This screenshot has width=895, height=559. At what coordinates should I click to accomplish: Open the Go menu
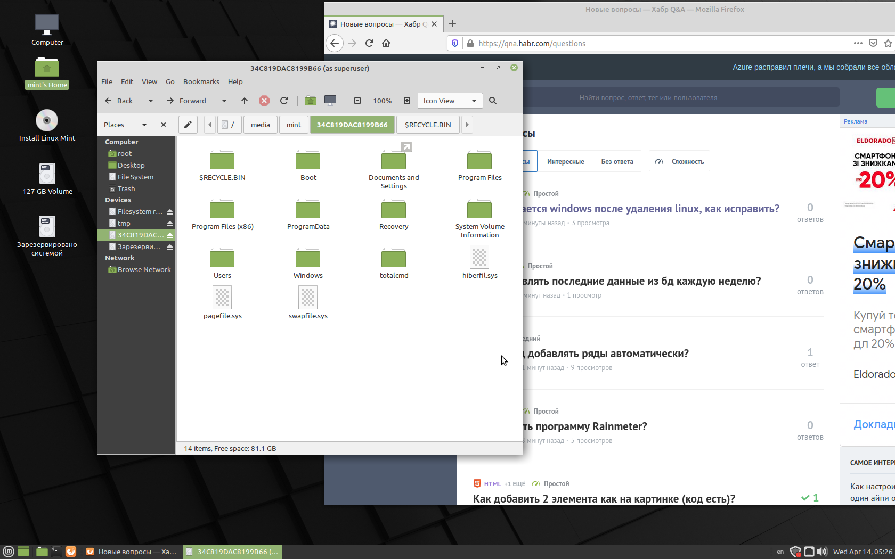click(x=170, y=81)
